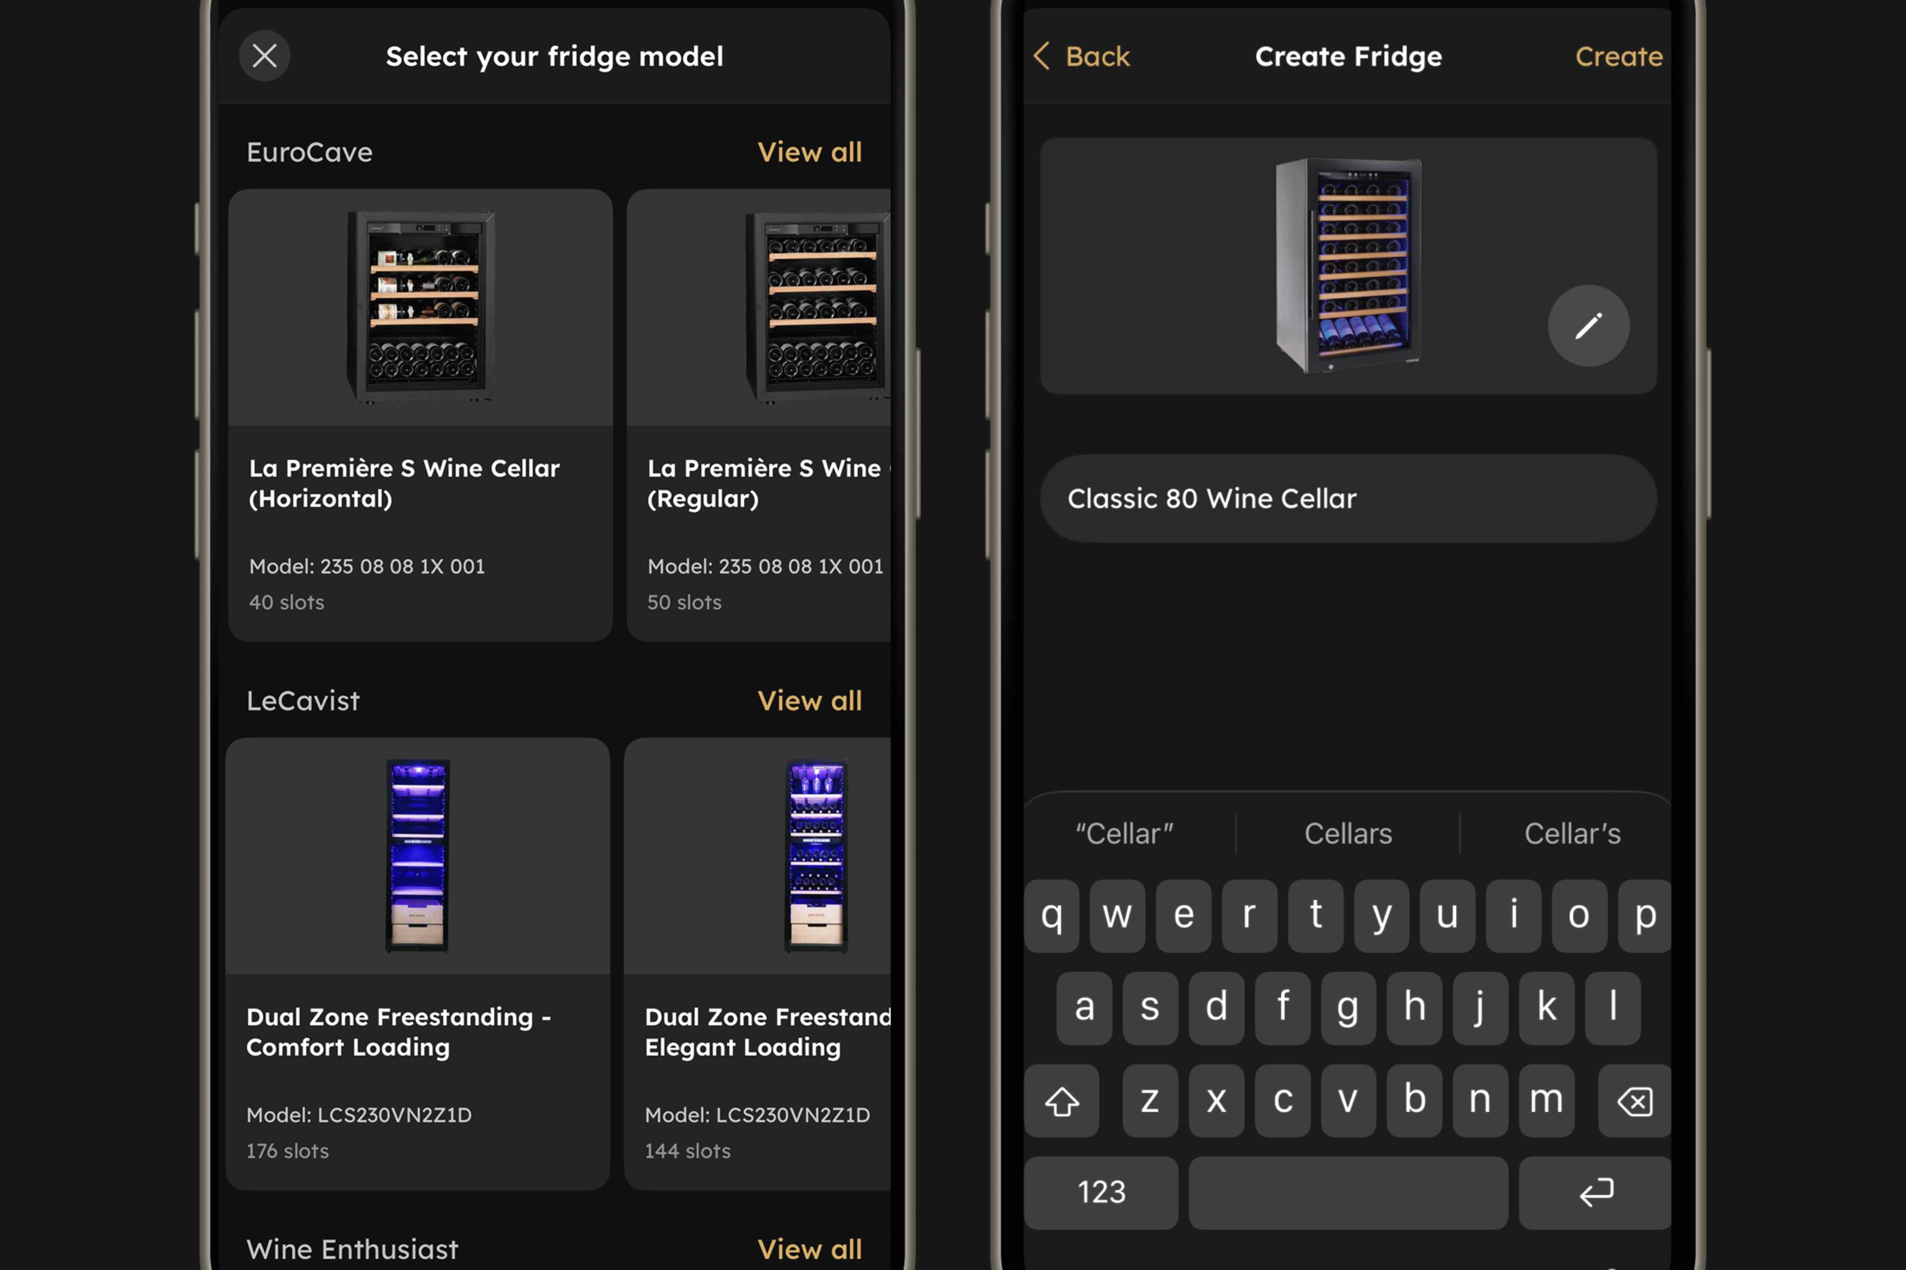This screenshot has height=1270, width=1906.
Task: Tap the m key
Action: pos(1547,1101)
